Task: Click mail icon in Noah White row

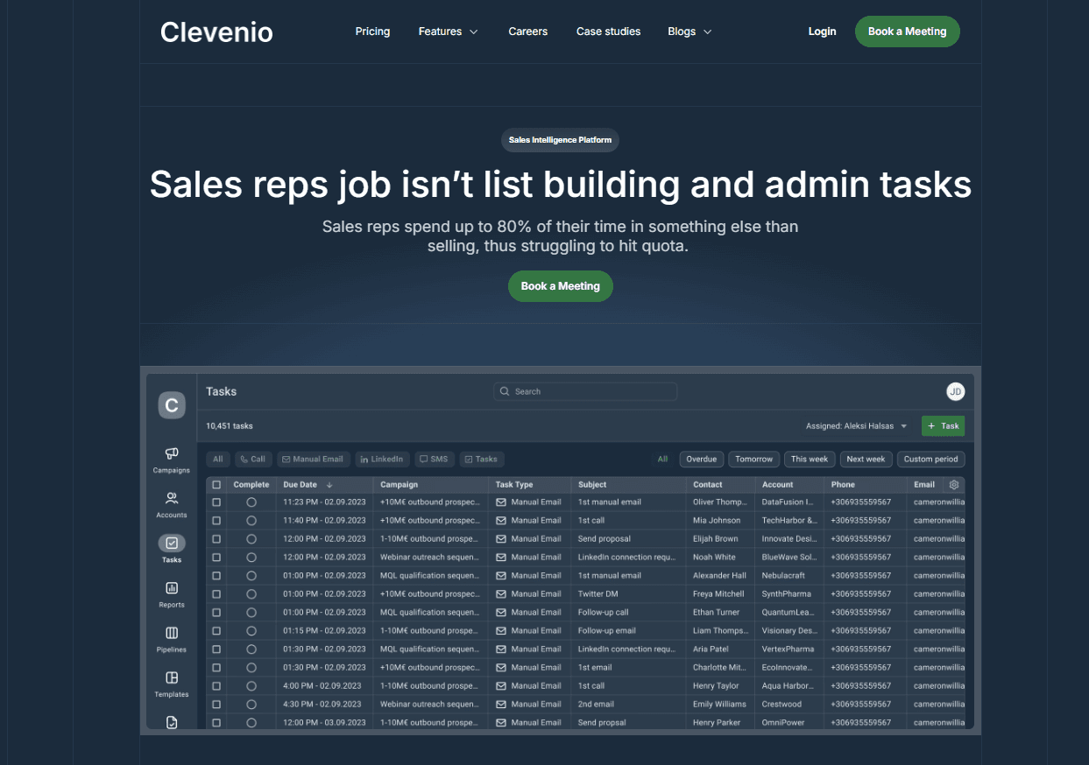Action: pos(501,558)
